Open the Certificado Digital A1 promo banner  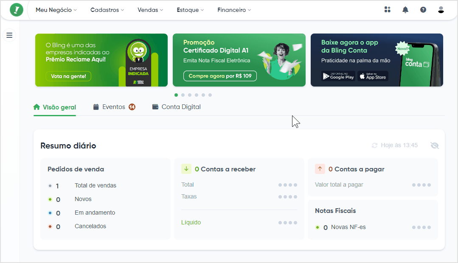point(239,60)
